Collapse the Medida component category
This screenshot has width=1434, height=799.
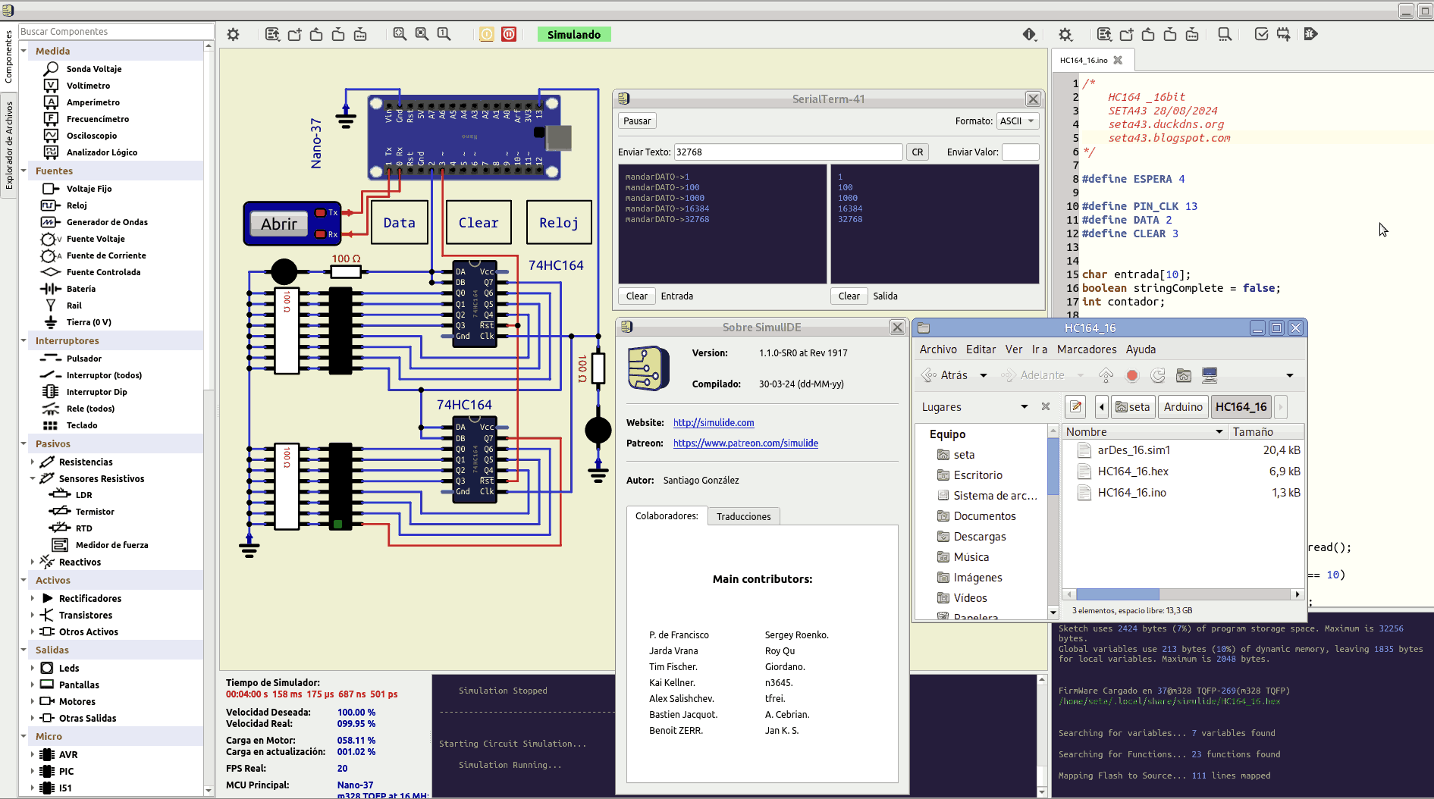point(24,51)
